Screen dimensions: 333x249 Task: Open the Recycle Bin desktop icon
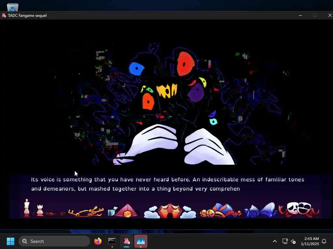13,7
